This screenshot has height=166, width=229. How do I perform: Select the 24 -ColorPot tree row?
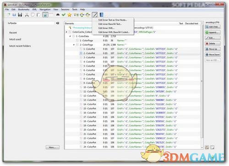[133, 147]
